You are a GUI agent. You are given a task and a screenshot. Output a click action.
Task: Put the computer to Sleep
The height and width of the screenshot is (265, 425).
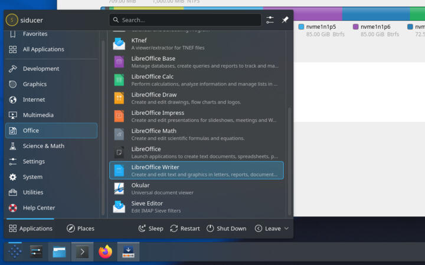[x=151, y=228]
